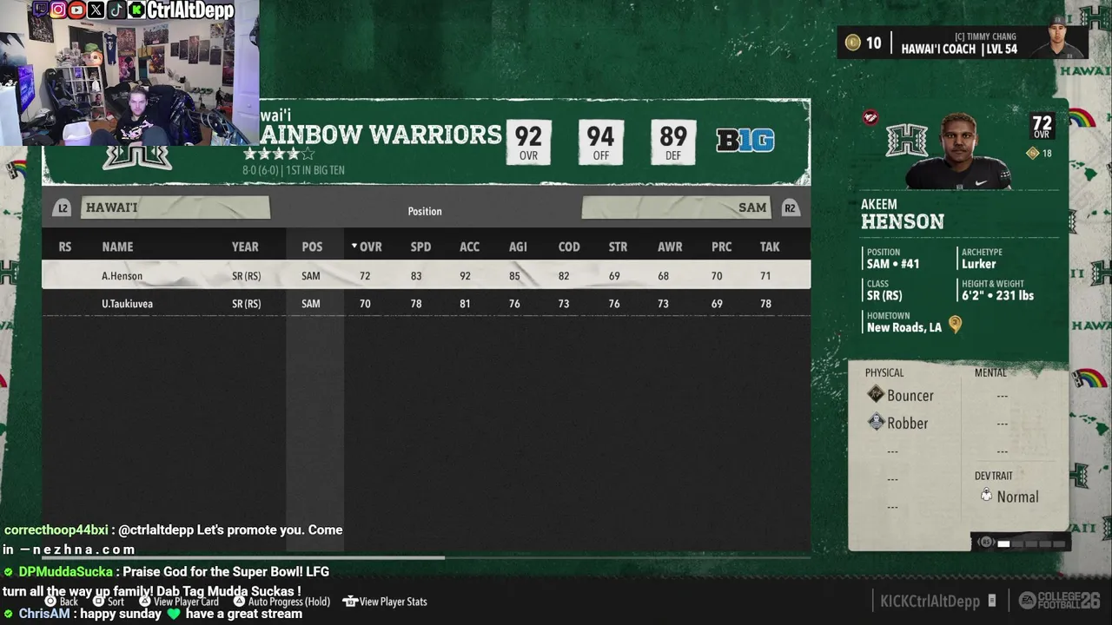Click the 89 DEF team rating box
This screenshot has width=1112, height=625.
click(x=673, y=141)
